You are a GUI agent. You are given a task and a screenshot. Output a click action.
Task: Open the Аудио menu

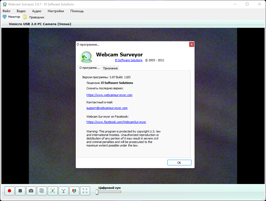click(x=37, y=11)
